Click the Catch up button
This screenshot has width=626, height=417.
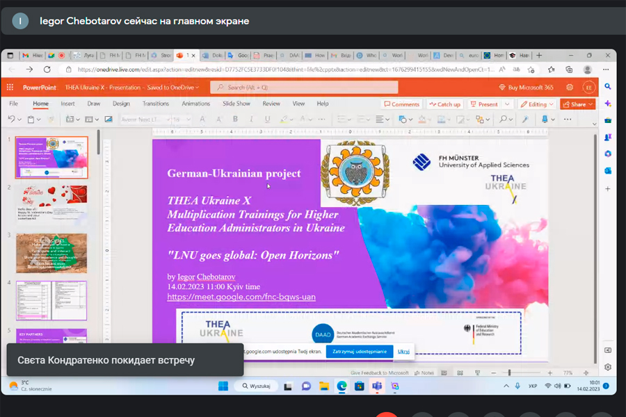click(x=444, y=104)
